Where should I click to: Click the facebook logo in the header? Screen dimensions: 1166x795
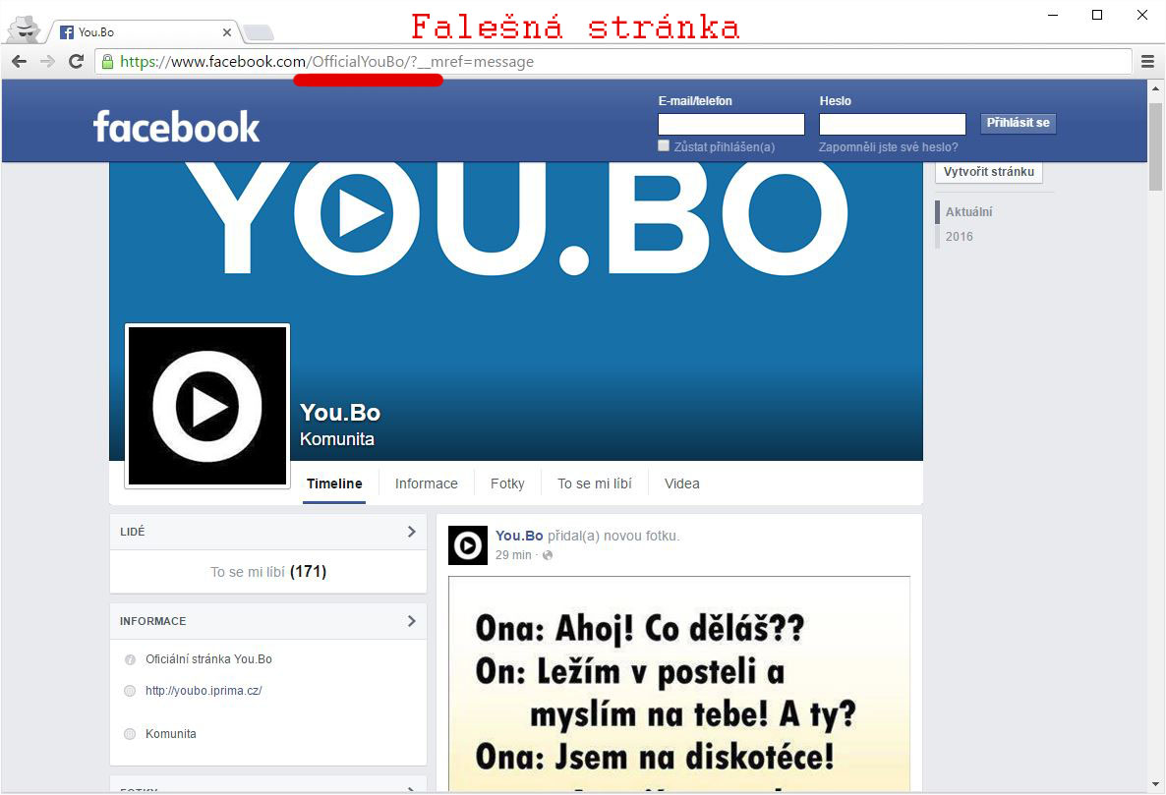(x=176, y=127)
